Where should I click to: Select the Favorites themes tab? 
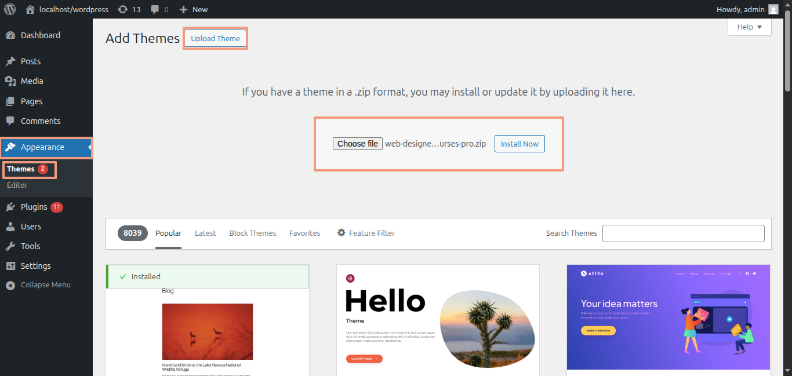tap(304, 233)
